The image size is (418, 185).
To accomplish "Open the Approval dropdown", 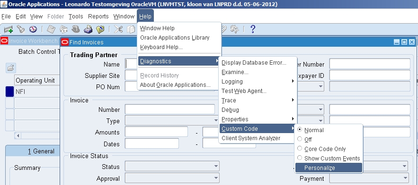I will [x=172, y=178].
